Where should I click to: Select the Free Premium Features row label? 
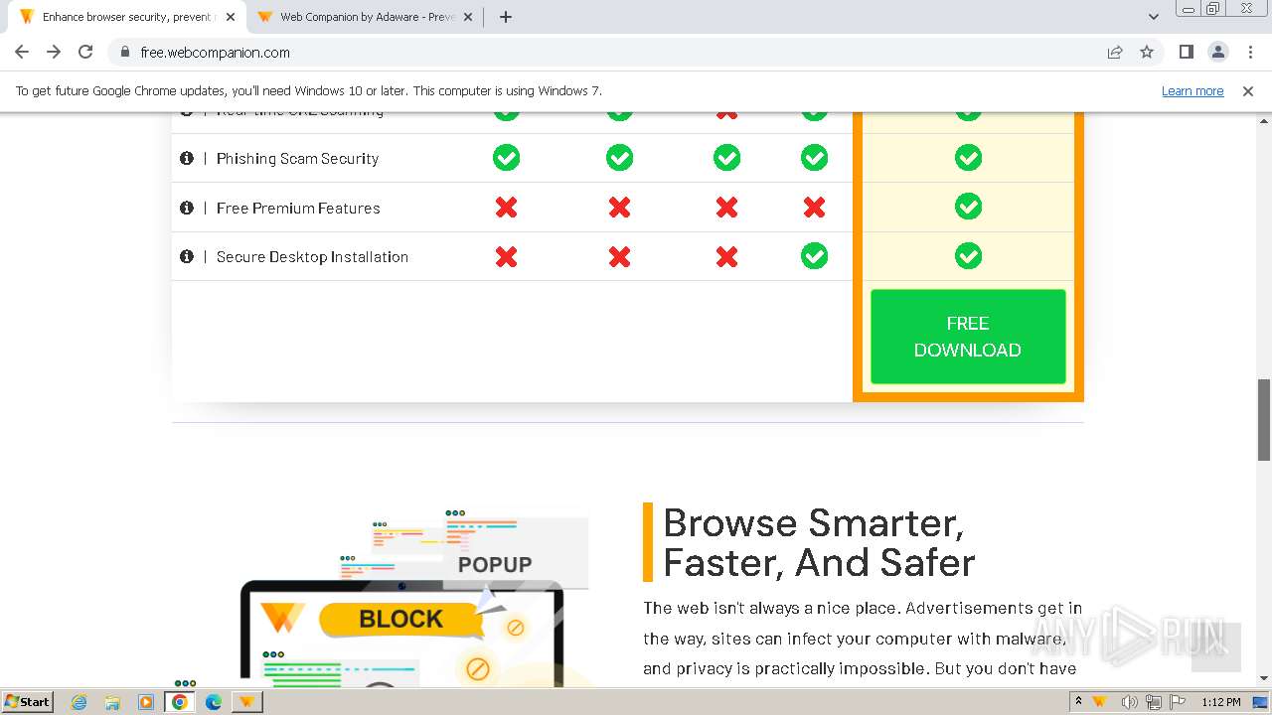298,208
